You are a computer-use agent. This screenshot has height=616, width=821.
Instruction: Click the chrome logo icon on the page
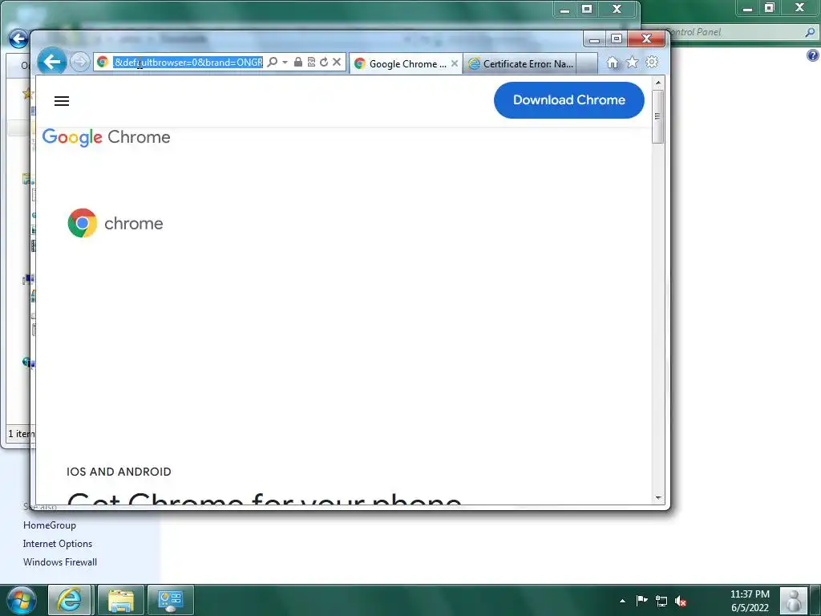pyautogui.click(x=83, y=223)
